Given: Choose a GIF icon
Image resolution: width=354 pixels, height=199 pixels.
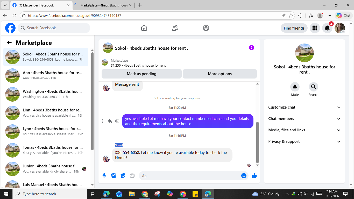Looking at the screenshot, I should [x=132, y=176].
